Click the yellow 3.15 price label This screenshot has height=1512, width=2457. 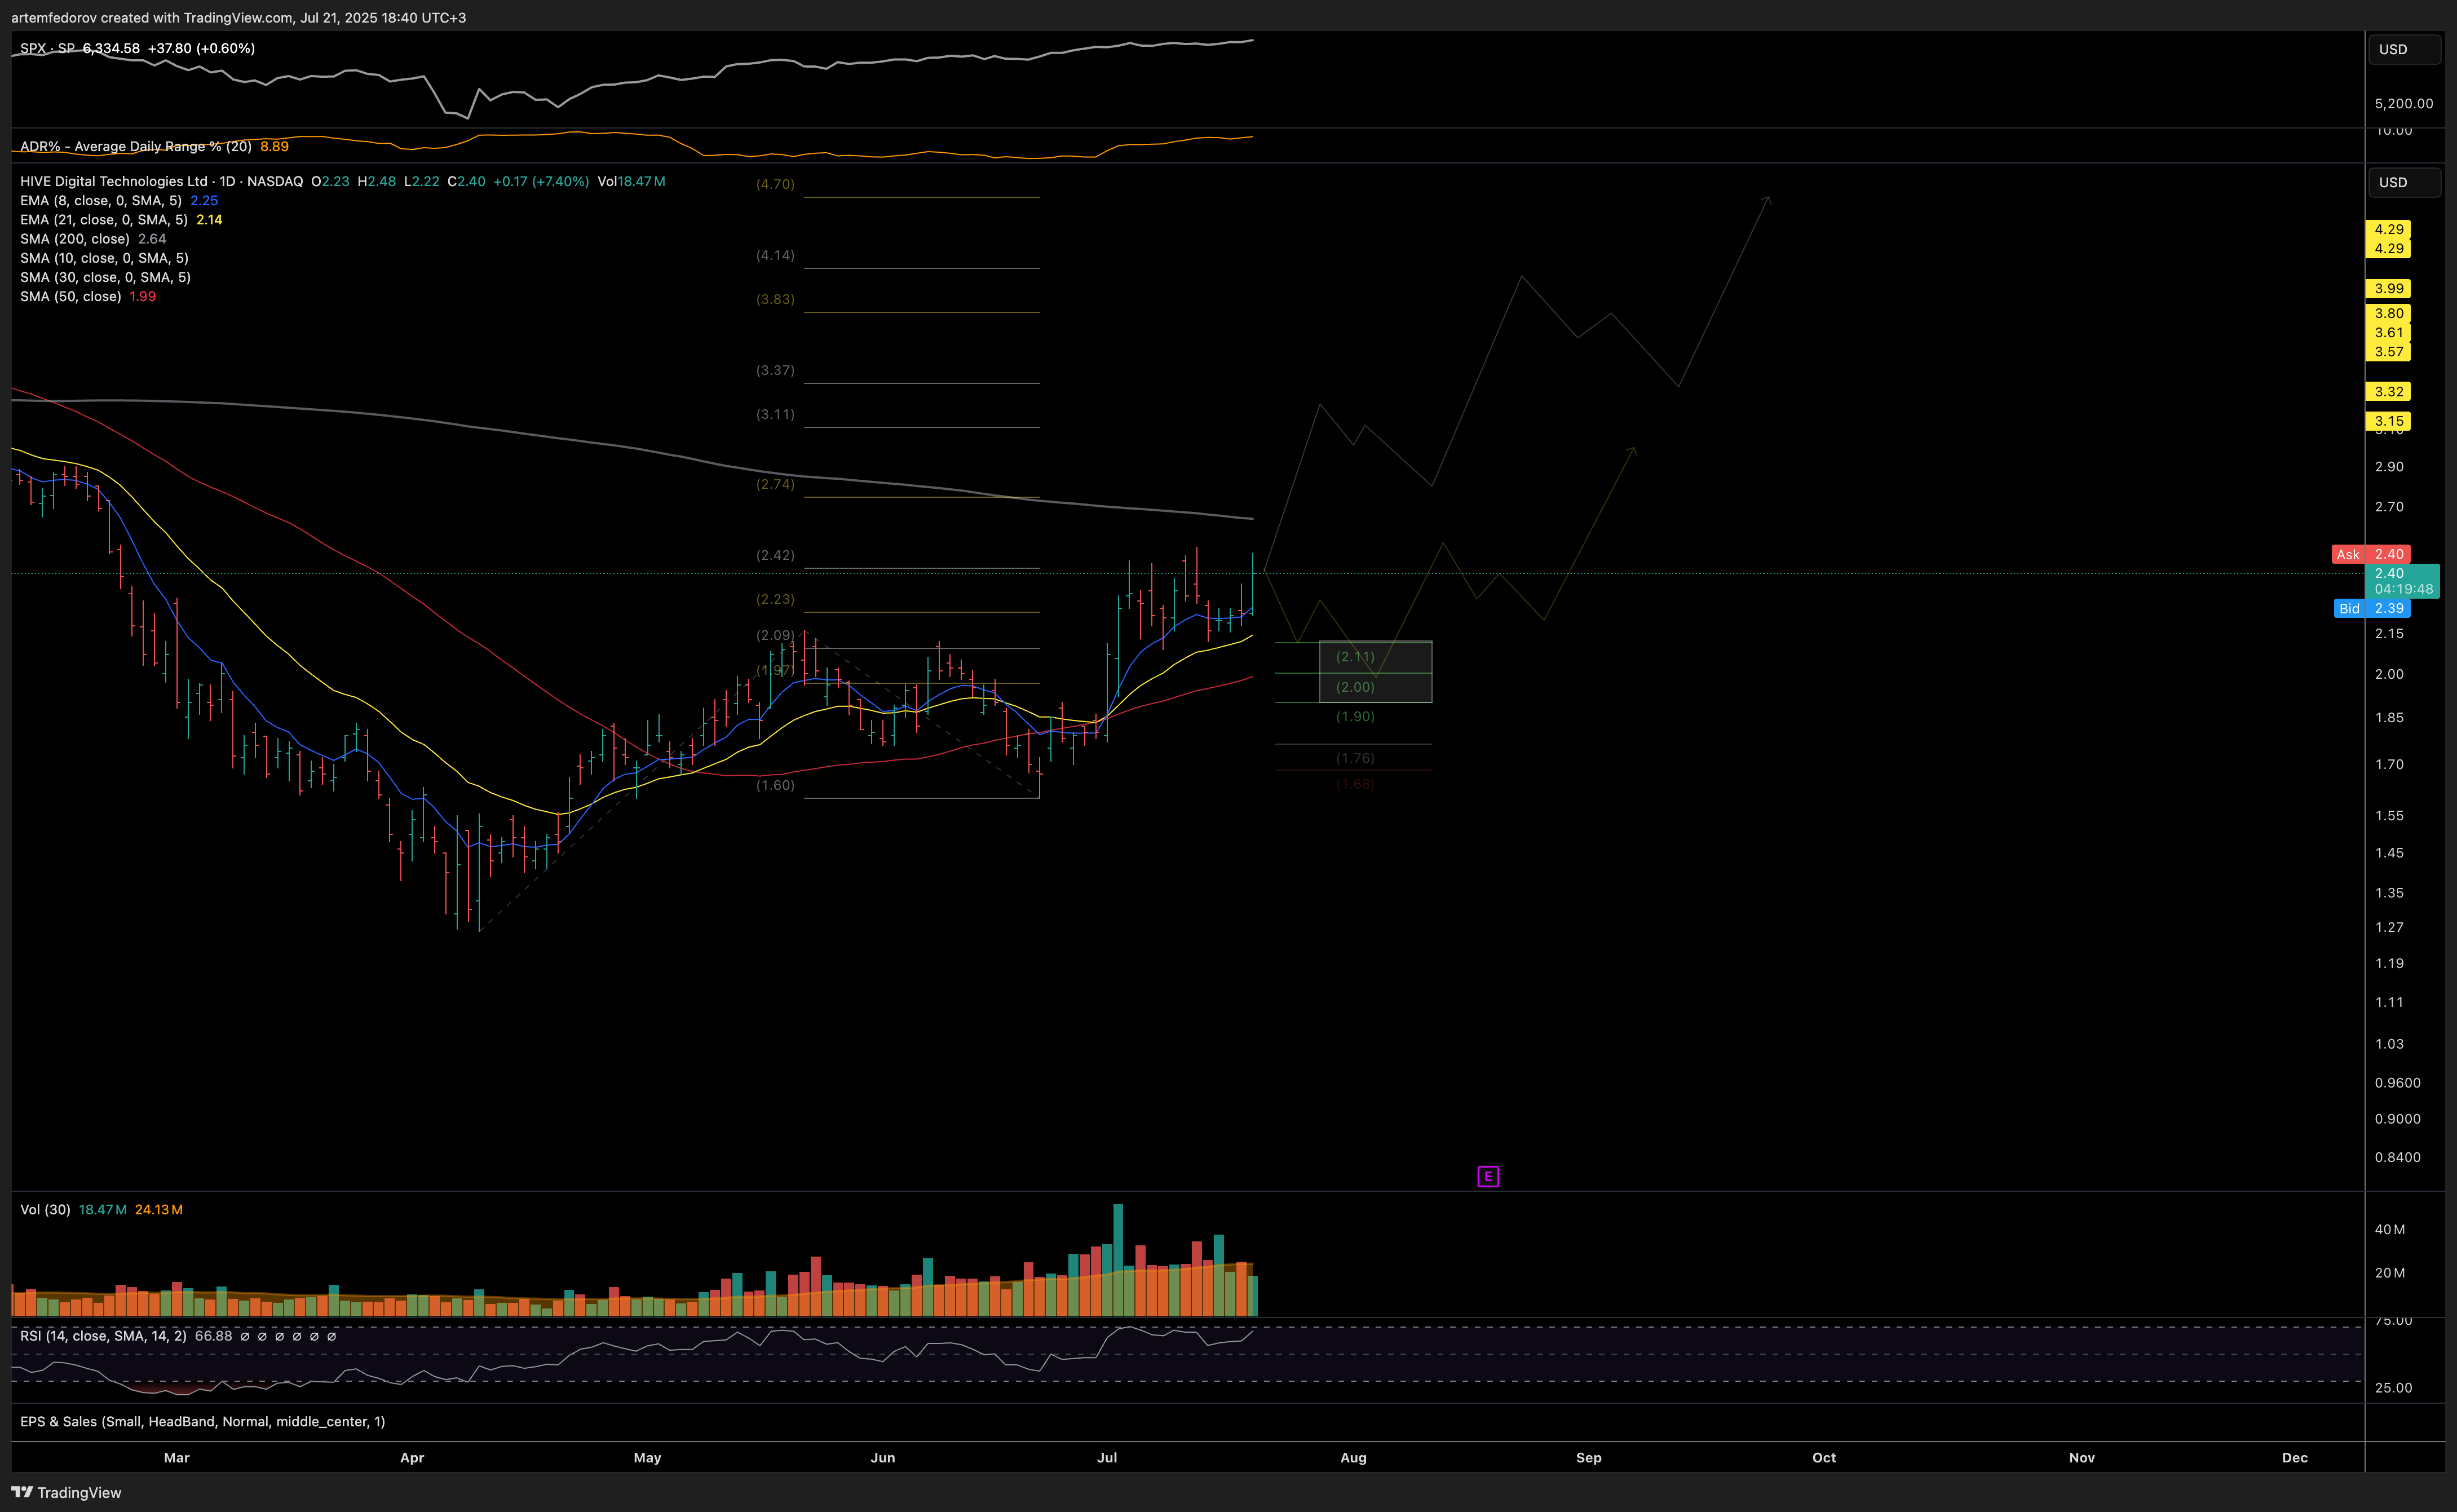[2388, 421]
